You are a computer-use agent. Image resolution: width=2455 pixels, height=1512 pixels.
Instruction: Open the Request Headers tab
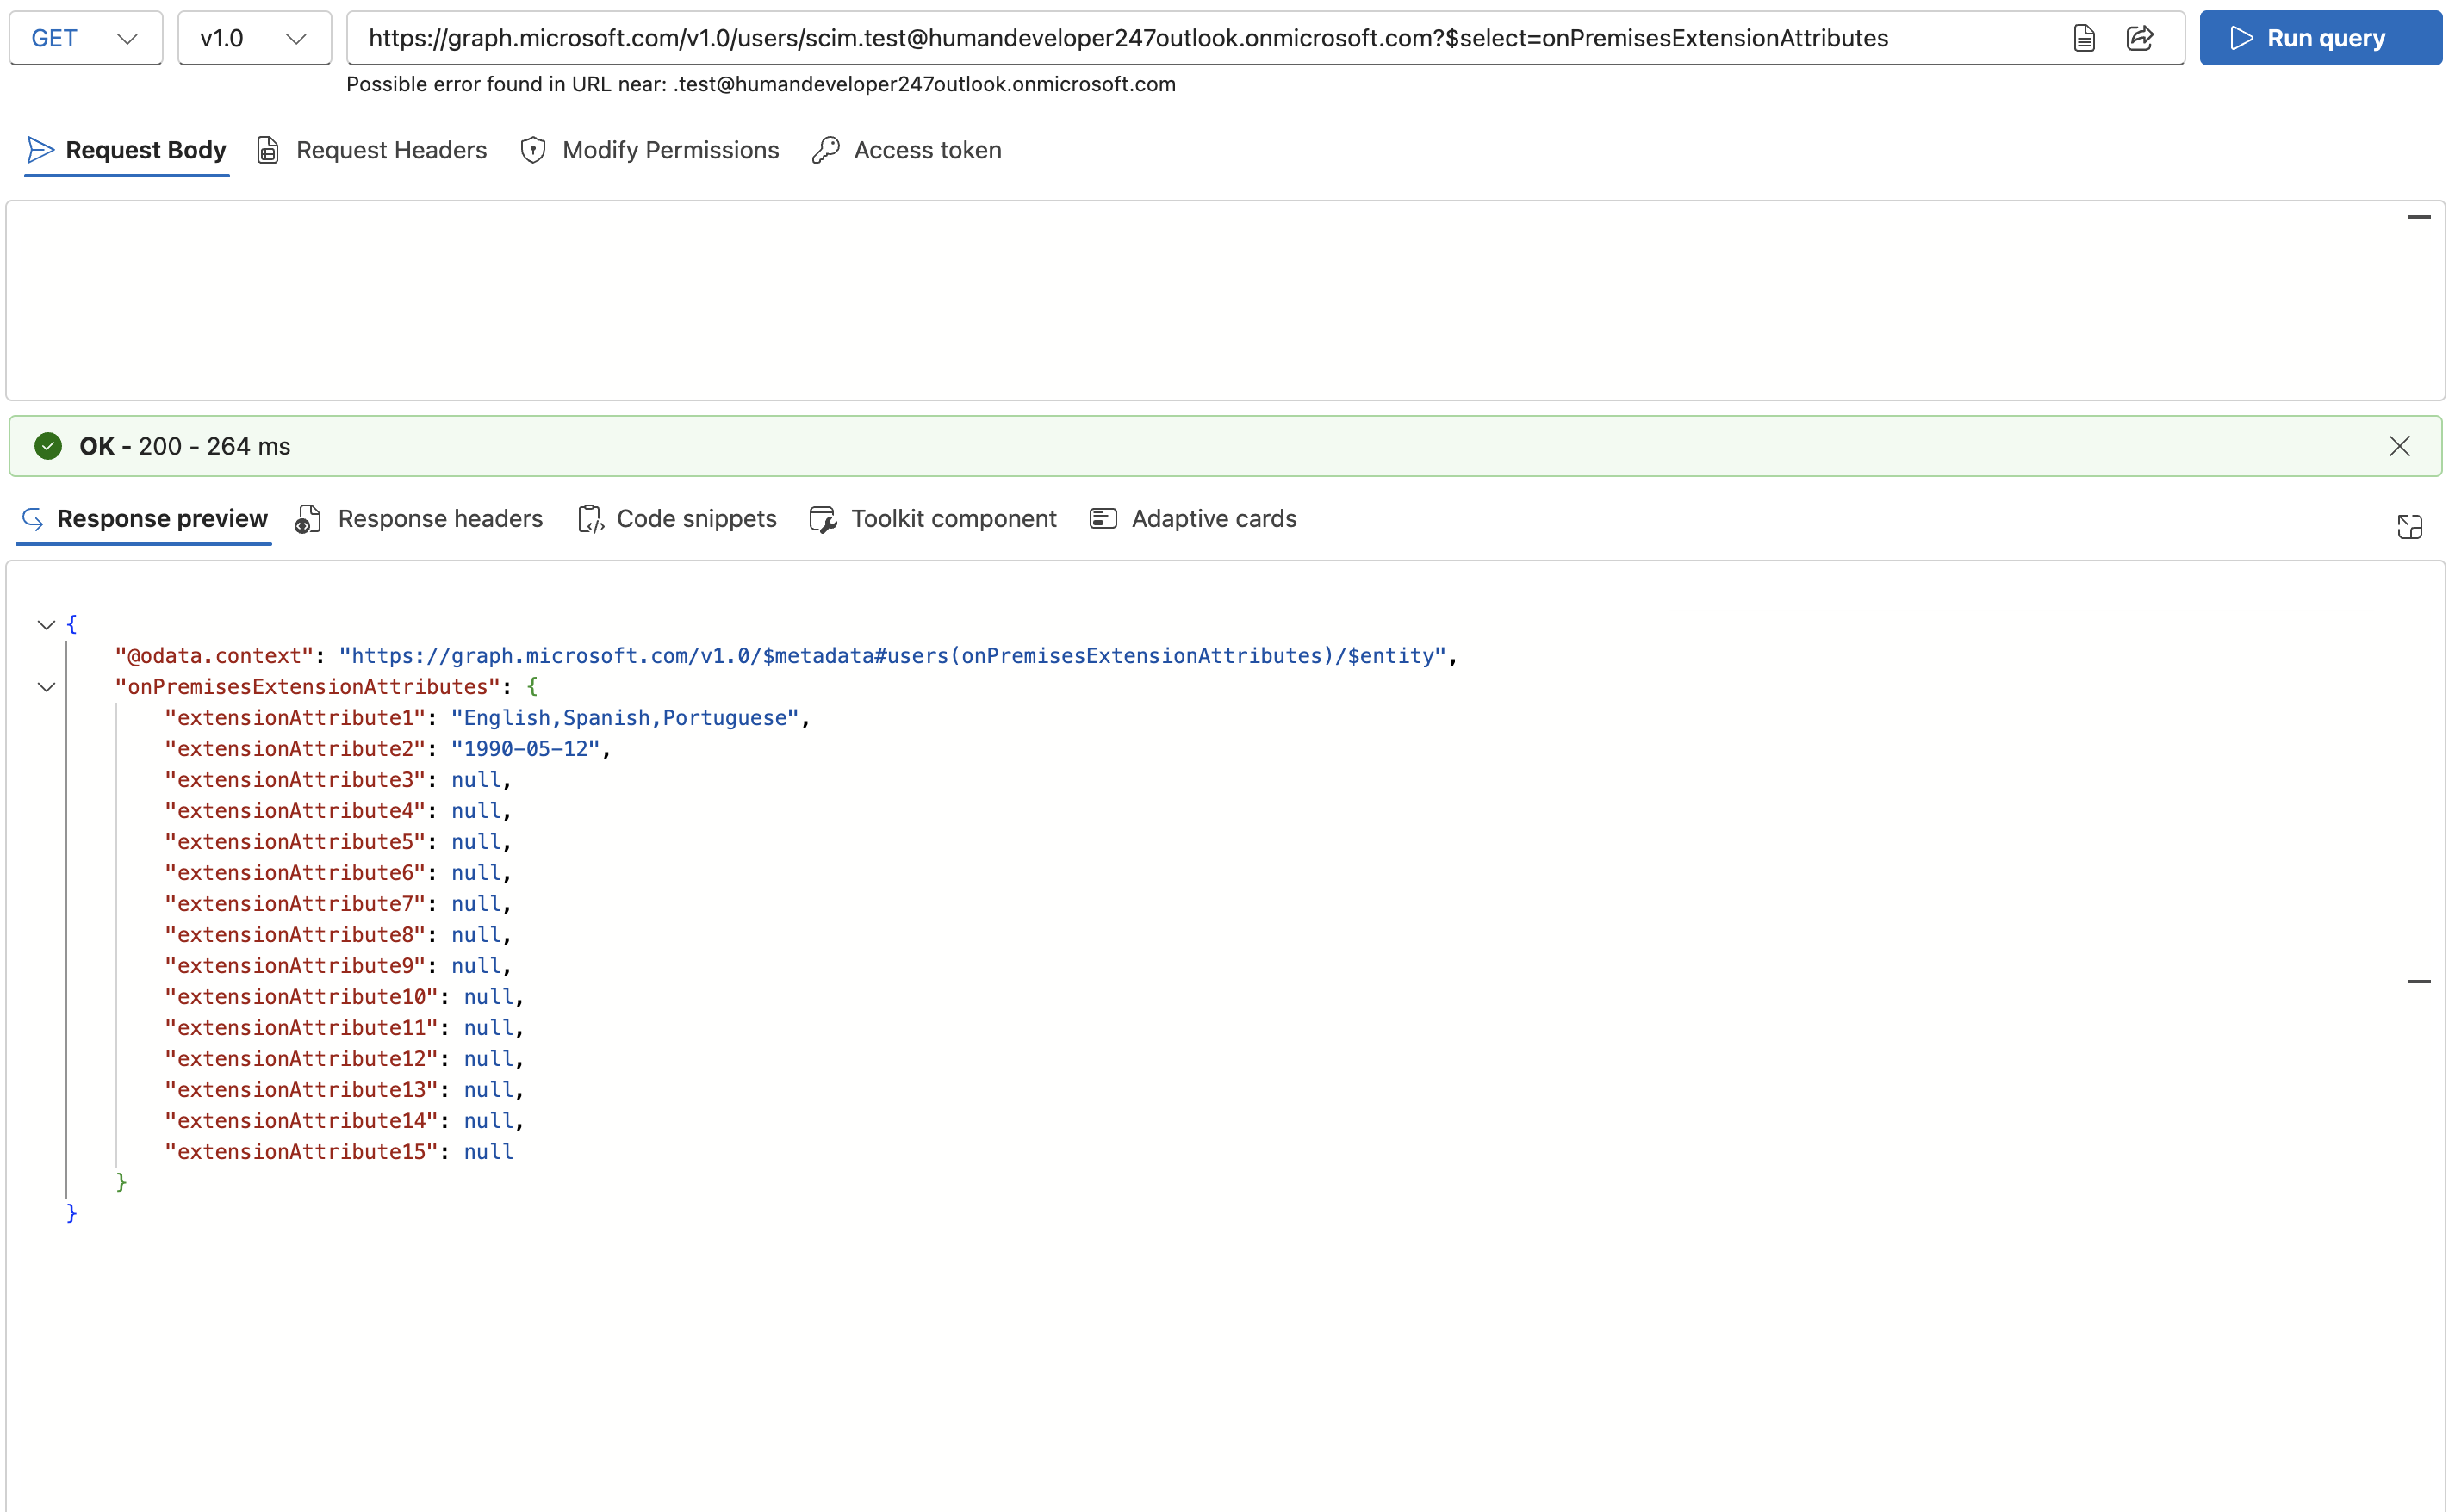coord(372,150)
